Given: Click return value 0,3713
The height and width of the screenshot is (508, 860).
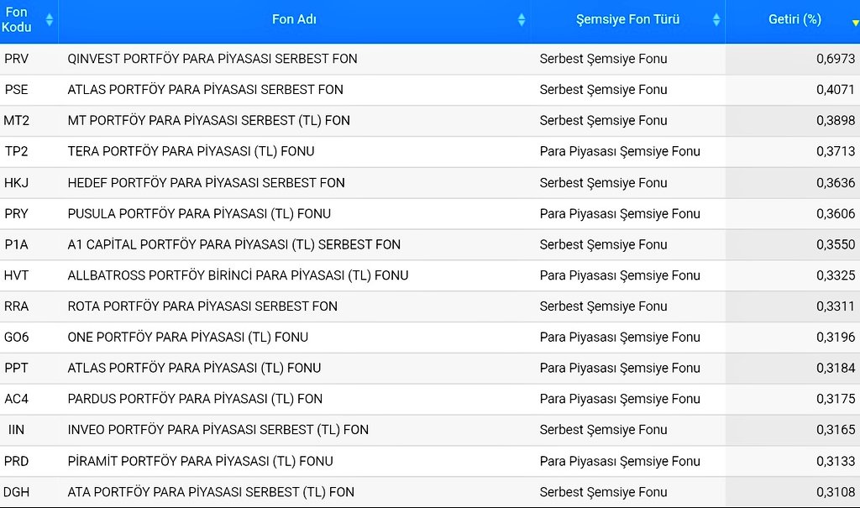Looking at the screenshot, I should tap(836, 151).
